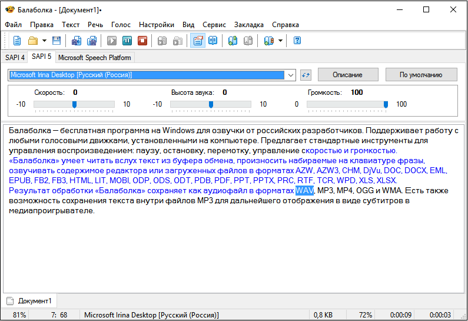Viewport: 468px width, 321px height.
Task: Click voice name in the status bar
Action: (151, 315)
